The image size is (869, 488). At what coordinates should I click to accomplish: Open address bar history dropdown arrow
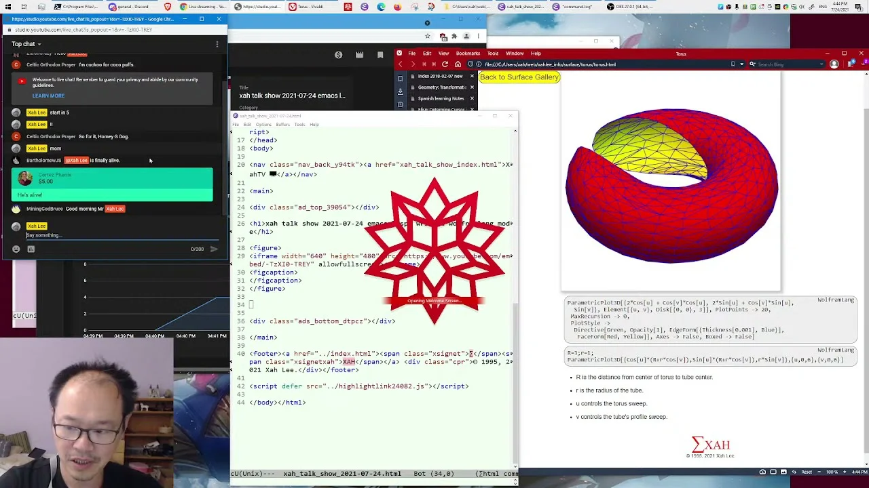(x=741, y=64)
